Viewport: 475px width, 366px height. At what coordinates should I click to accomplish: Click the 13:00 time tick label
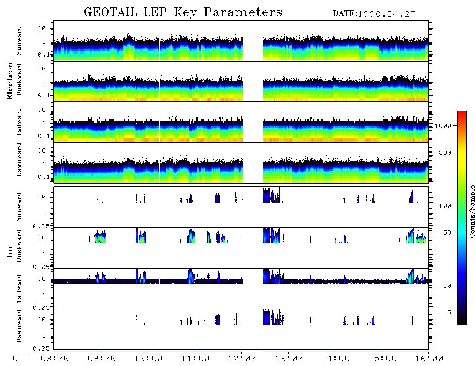[x=289, y=359]
